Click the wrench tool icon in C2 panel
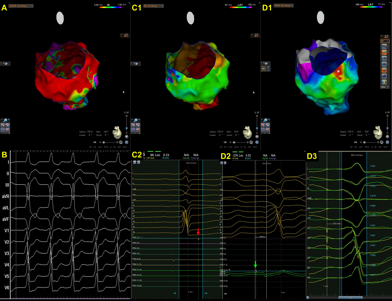392x301 pixels. (135, 162)
